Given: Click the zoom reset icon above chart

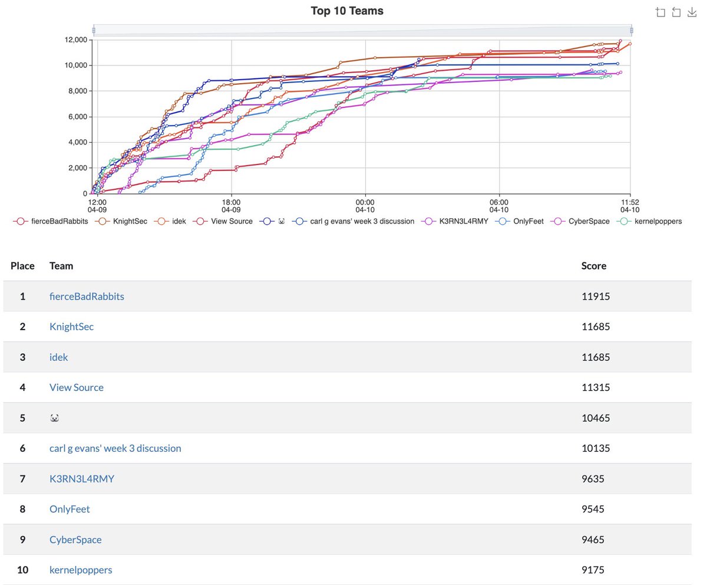Looking at the screenshot, I should [676, 12].
